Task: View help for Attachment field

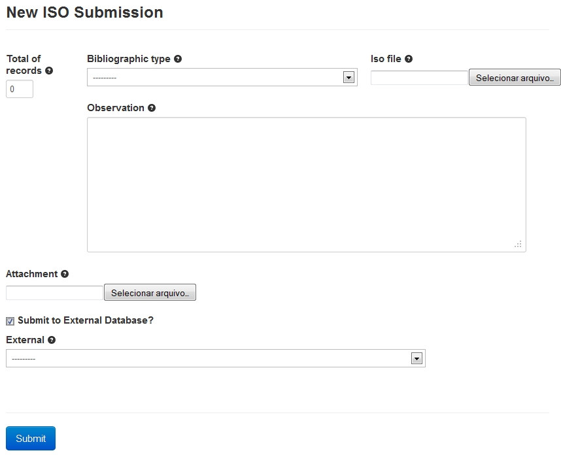Action: (x=65, y=274)
